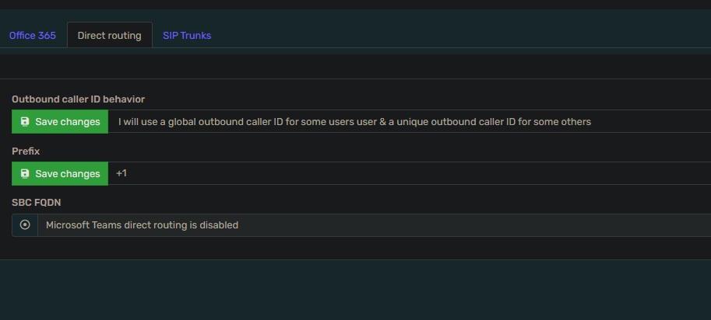This screenshot has height=320, width=711.
Task: Click empty tab strip area right of SIP Trunks
Action: [x=453, y=35]
